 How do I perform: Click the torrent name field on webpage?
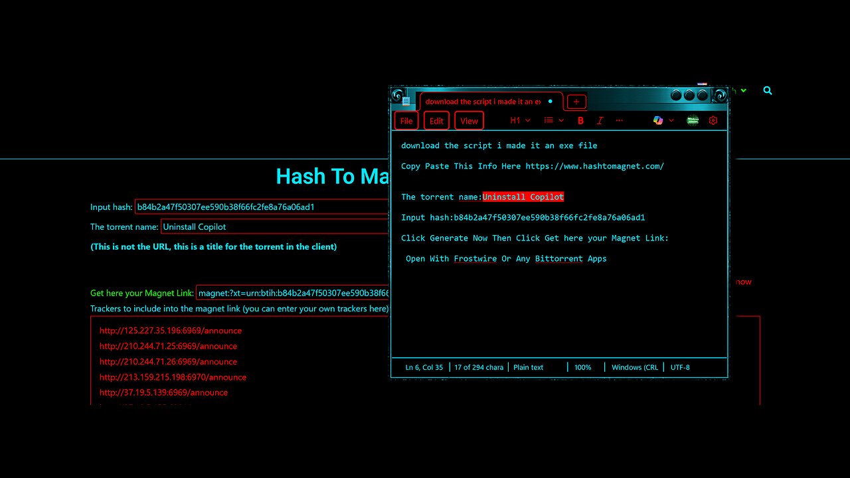(x=276, y=226)
